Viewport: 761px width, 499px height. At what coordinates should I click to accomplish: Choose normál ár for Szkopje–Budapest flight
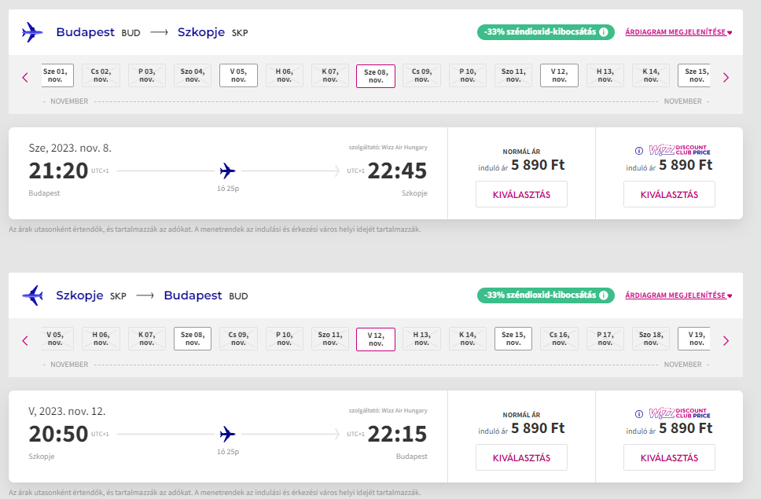(521, 457)
